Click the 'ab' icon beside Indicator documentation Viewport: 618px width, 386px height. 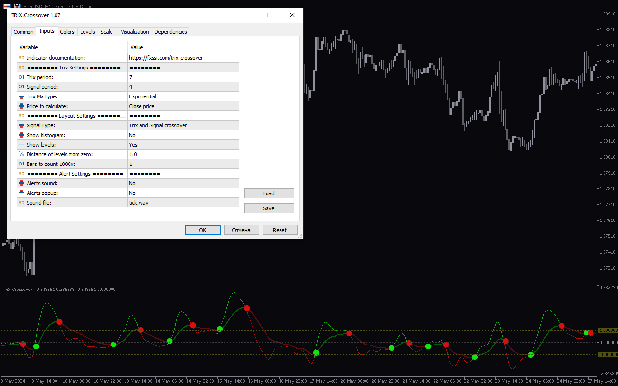click(x=21, y=58)
